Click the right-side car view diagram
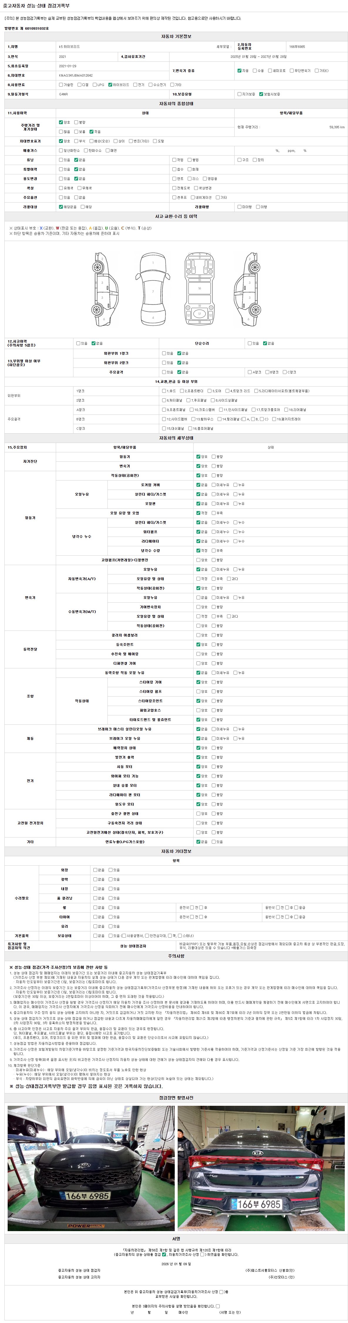This screenshot has height=1323, width=348. [249, 289]
